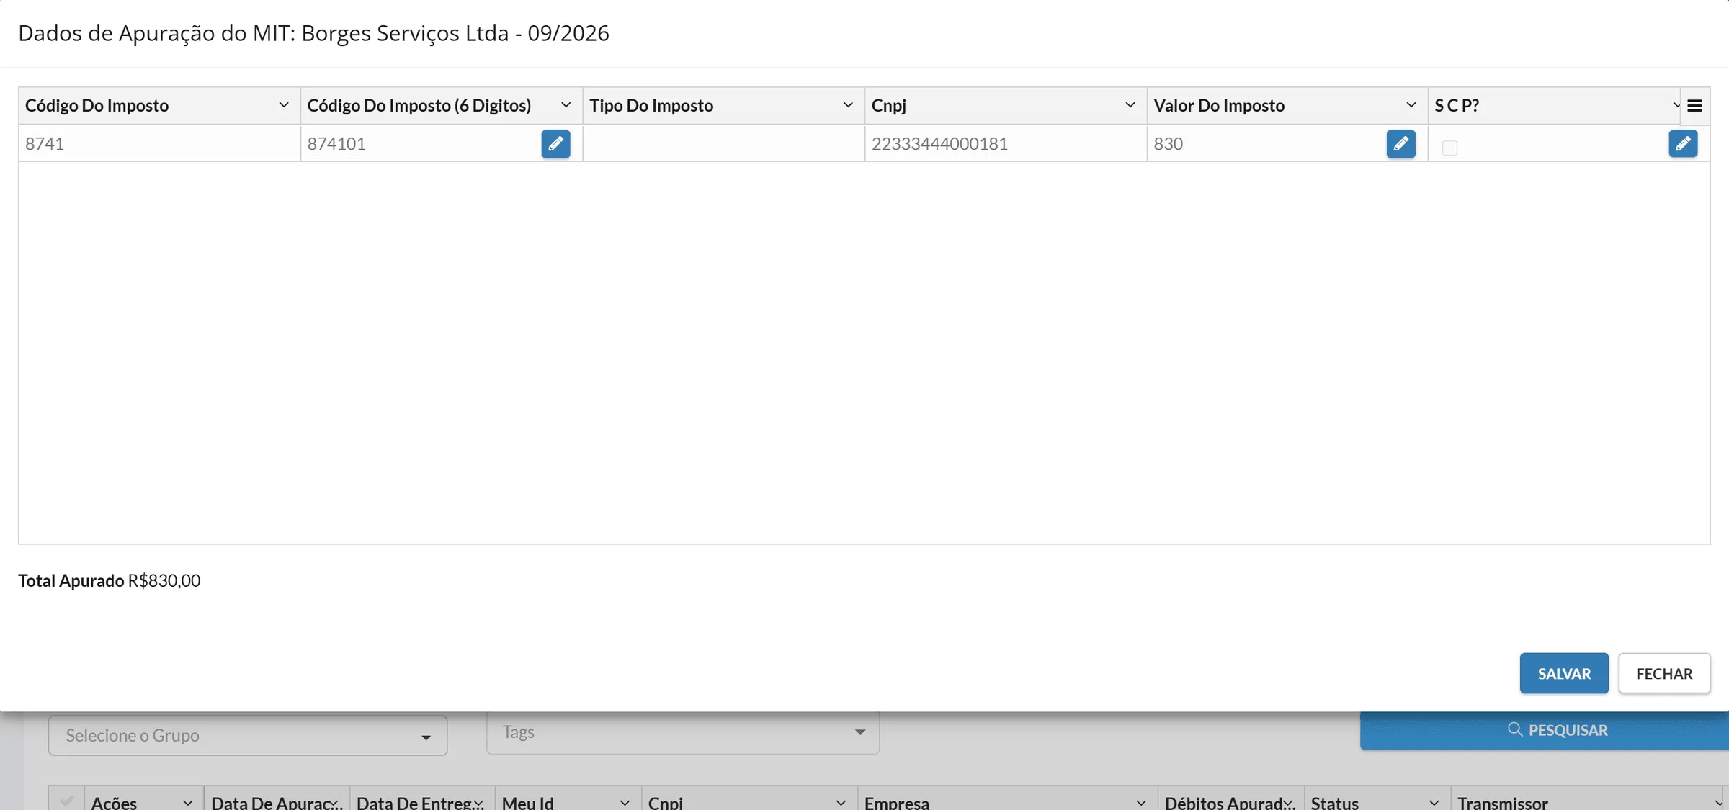Close the dialog with FECHAR

point(1664,673)
